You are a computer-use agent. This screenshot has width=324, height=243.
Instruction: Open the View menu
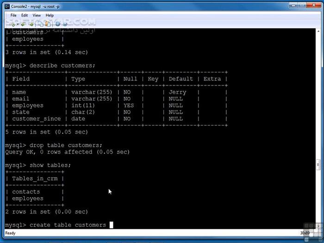(x=37, y=15)
